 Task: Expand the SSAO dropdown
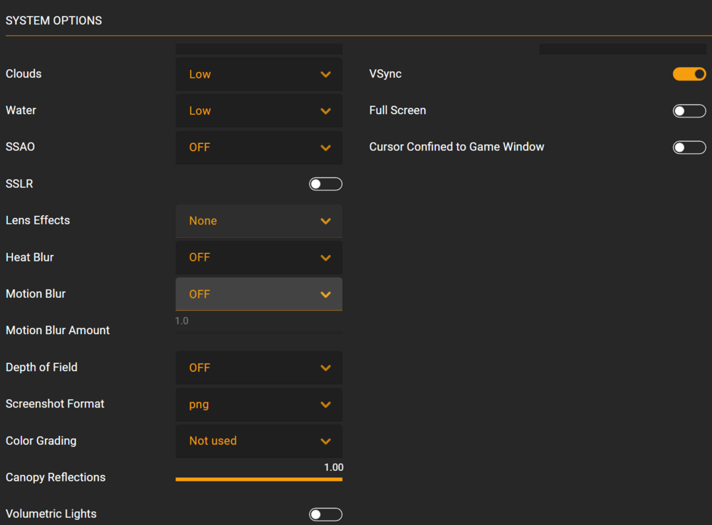pos(258,147)
